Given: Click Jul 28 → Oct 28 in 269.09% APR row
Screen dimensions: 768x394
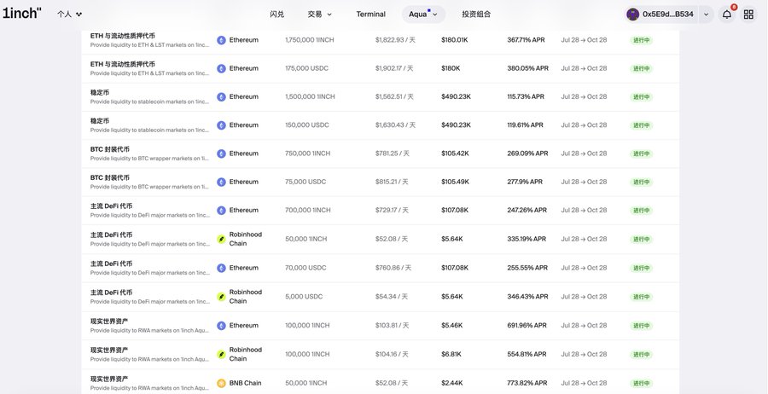Looking at the screenshot, I should pos(584,154).
